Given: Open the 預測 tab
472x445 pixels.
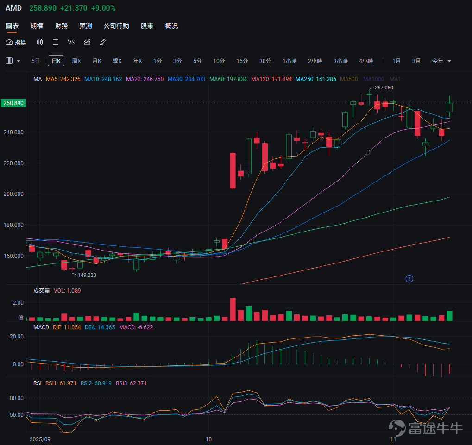Looking at the screenshot, I should [86, 26].
